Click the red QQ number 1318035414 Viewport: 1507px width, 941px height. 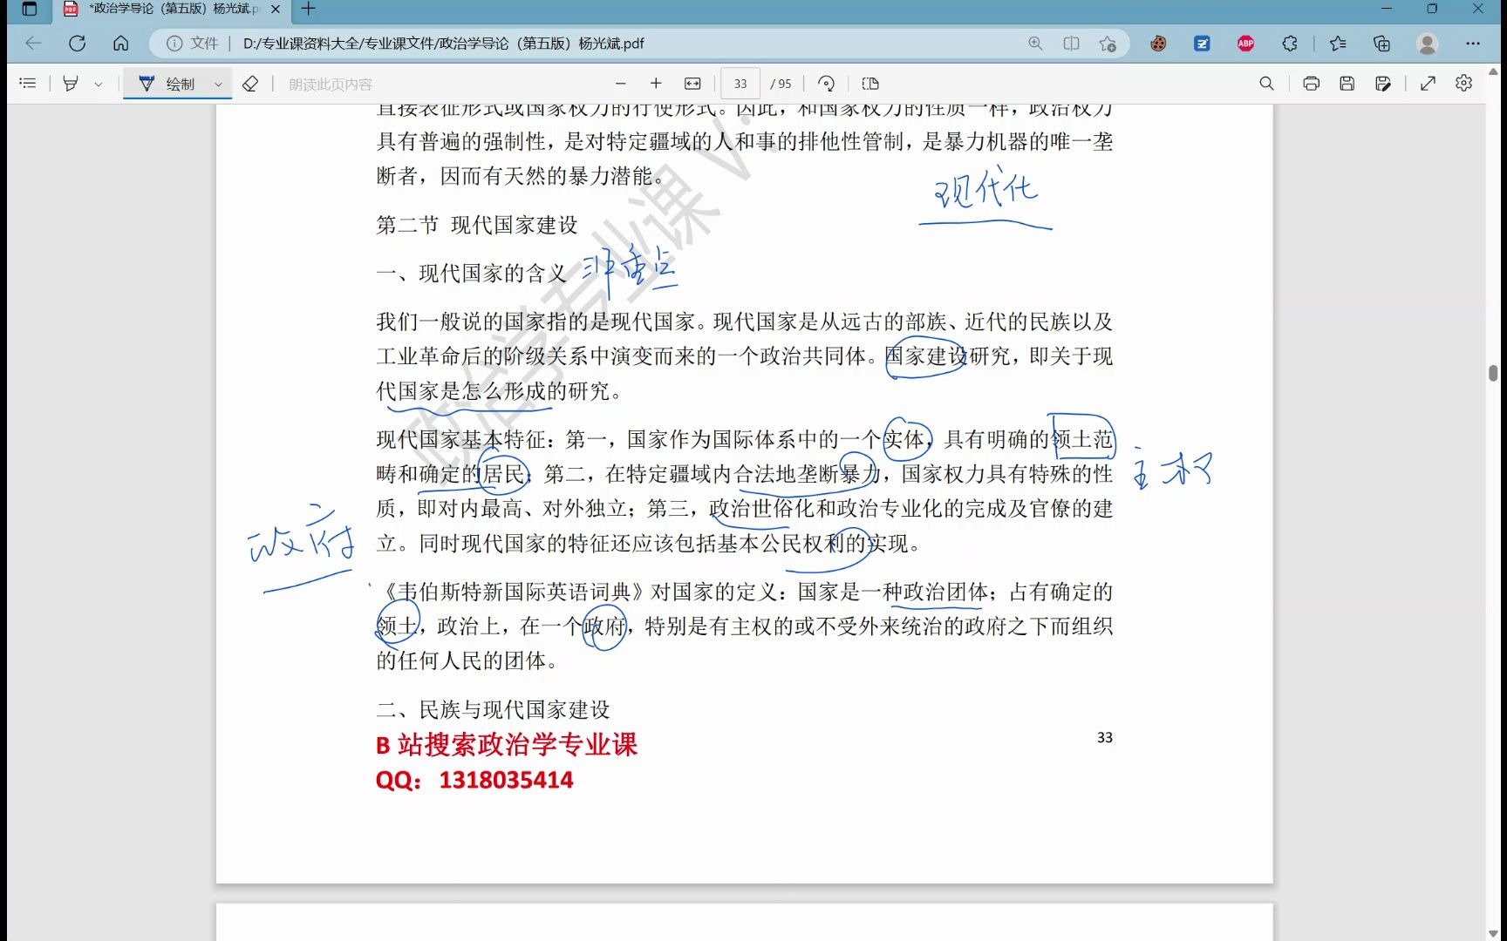coord(506,780)
